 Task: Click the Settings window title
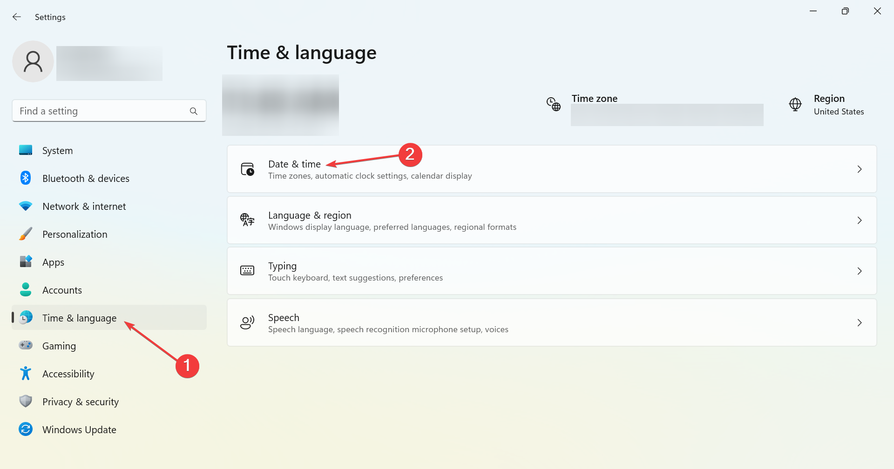[x=50, y=17]
